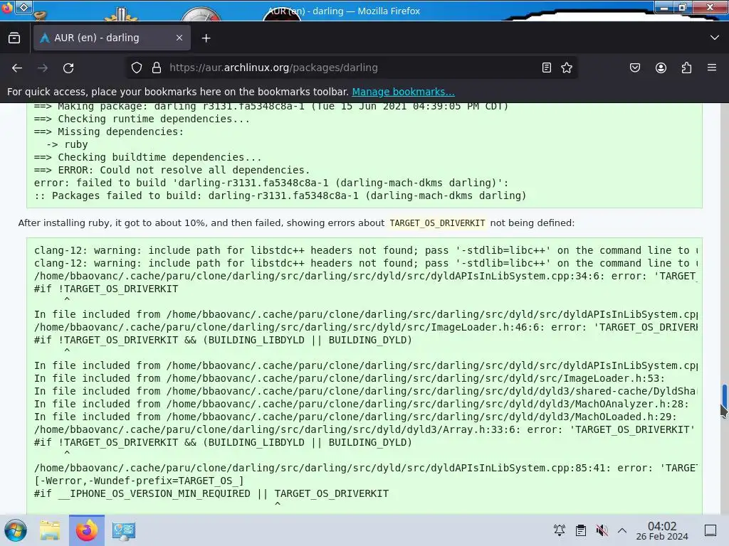View site security padlock information
Viewport: 729px width, 546px height.
(157, 68)
